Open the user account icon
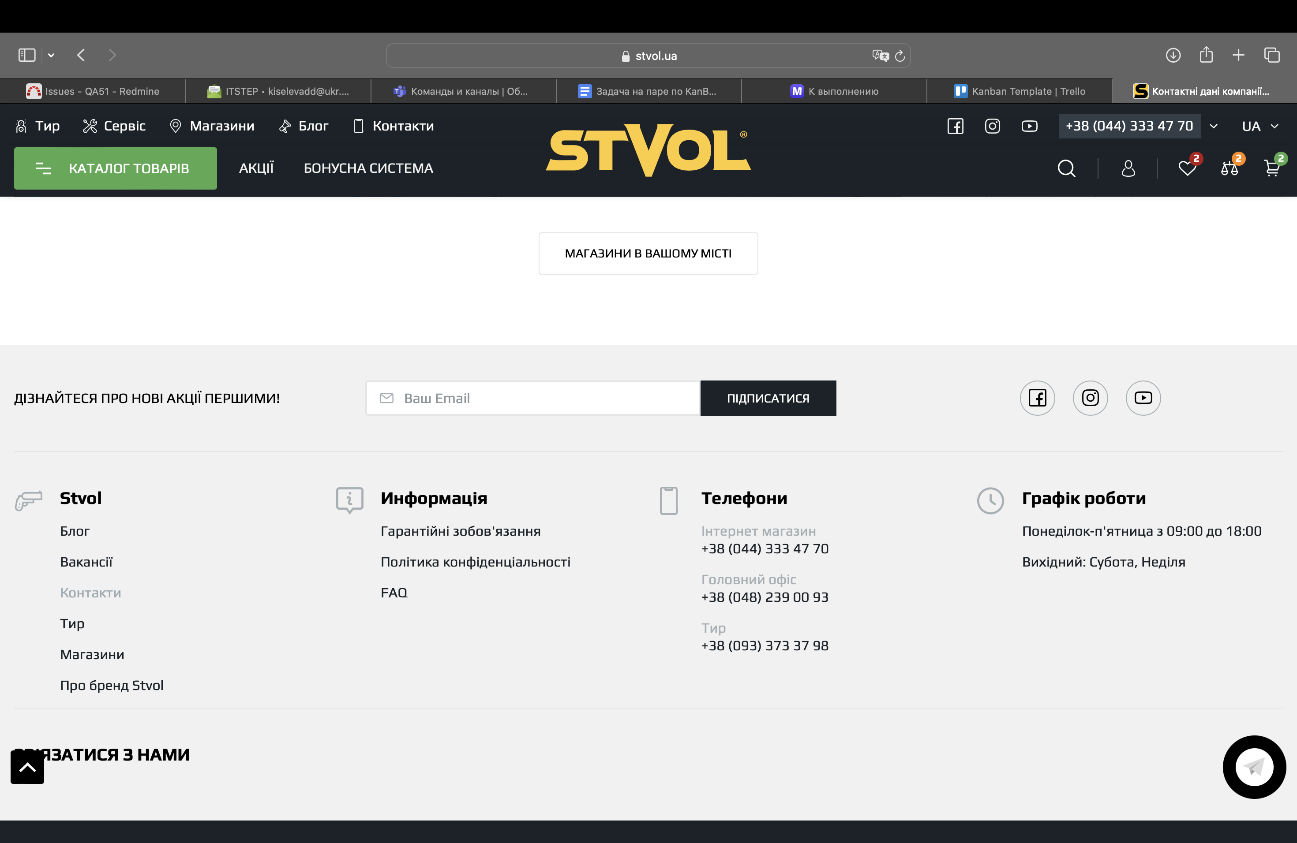The image size is (1297, 843). [1128, 168]
